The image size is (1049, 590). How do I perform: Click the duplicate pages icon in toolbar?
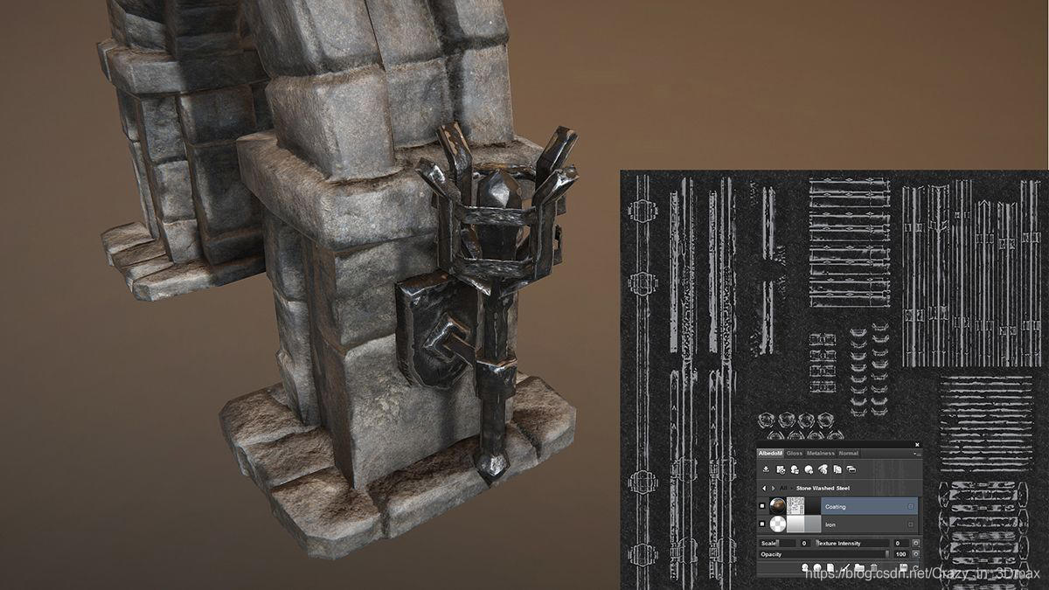click(837, 469)
